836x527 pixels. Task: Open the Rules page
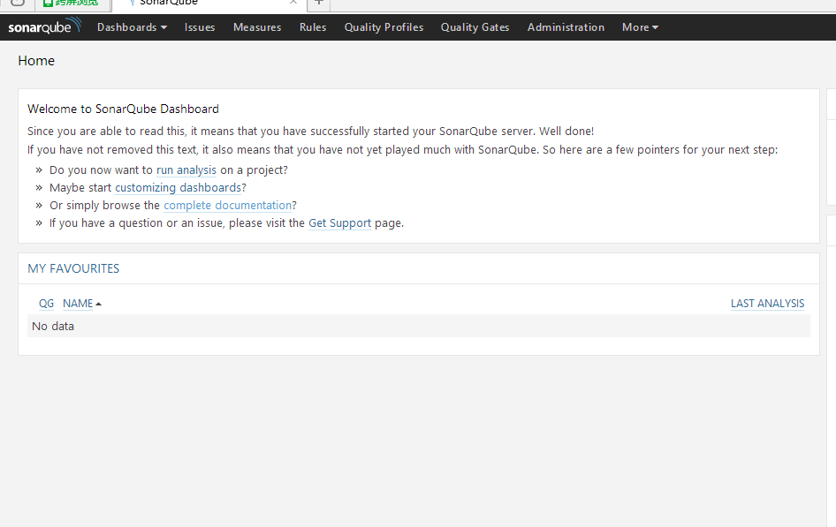coord(313,27)
